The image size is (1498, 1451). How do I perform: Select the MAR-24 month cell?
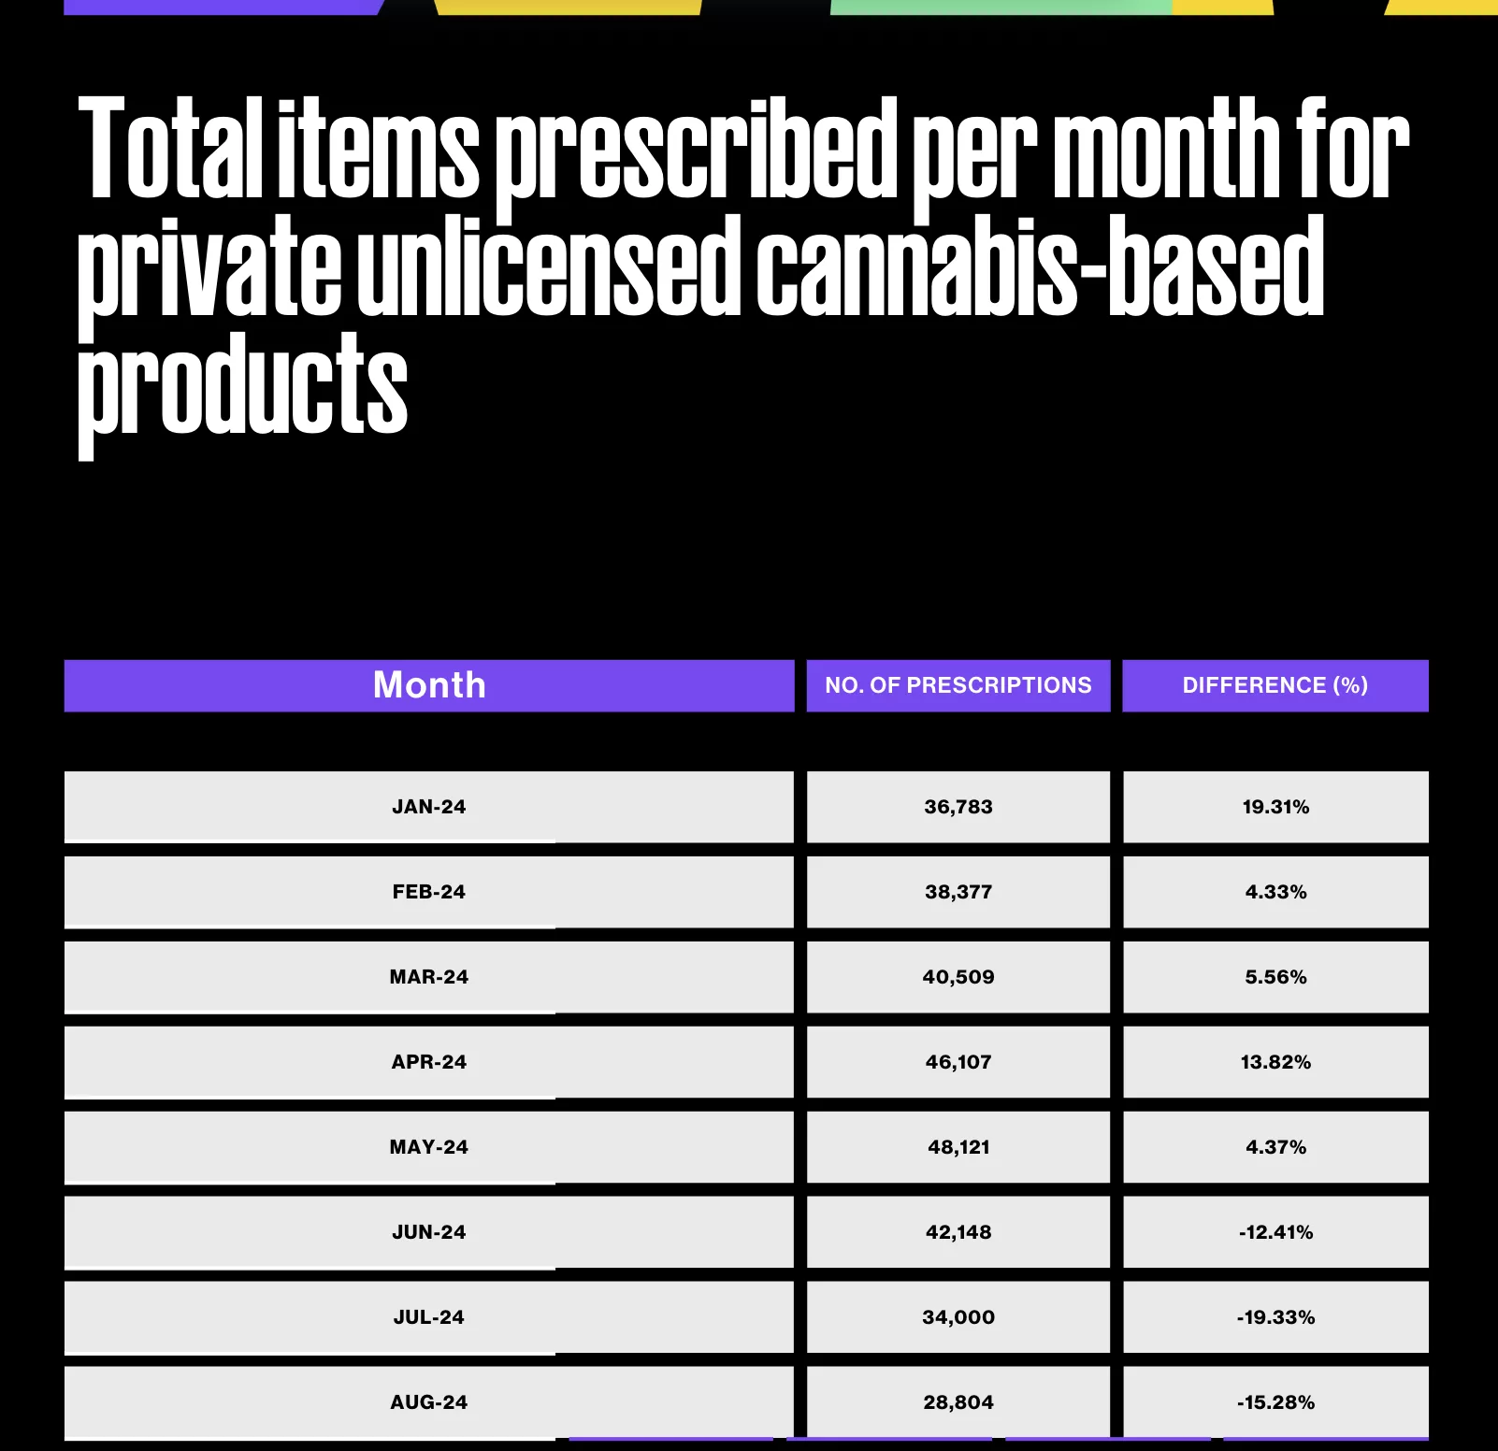429,977
